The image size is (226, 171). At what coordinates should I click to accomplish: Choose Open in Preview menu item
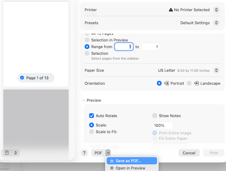[x=132, y=168]
